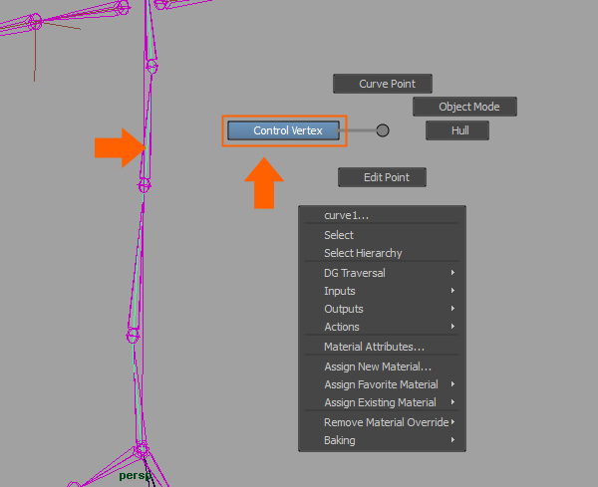Expand Remove Material Override submenu

pos(382,422)
